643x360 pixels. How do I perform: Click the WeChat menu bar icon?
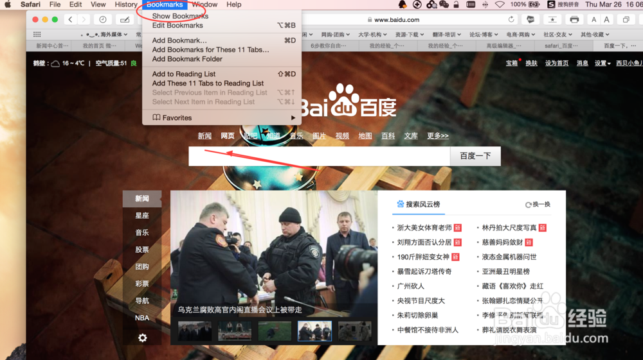444,4
